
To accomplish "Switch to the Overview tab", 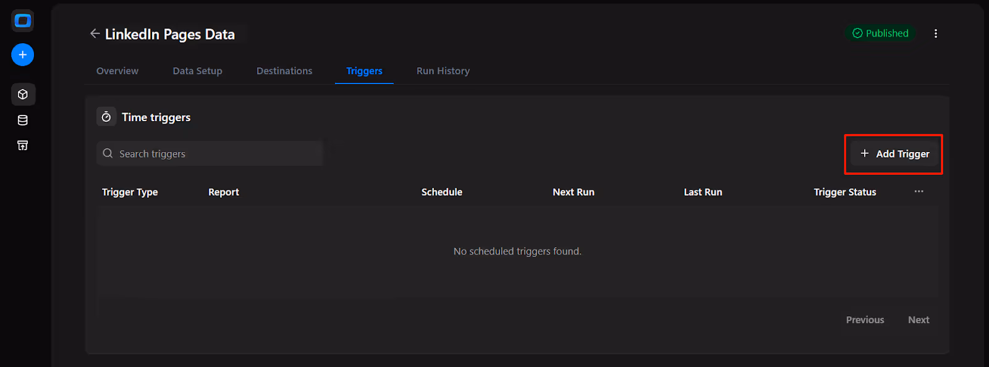I will click(117, 71).
